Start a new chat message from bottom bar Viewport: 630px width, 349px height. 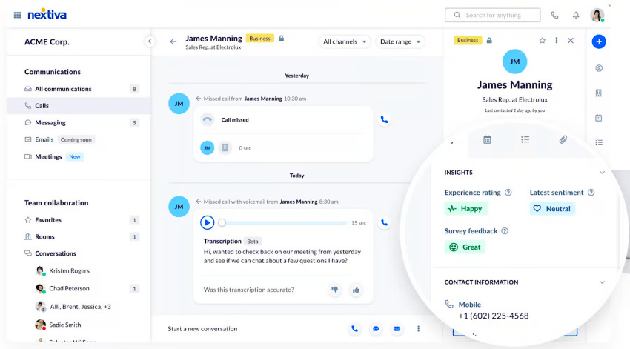click(376, 328)
